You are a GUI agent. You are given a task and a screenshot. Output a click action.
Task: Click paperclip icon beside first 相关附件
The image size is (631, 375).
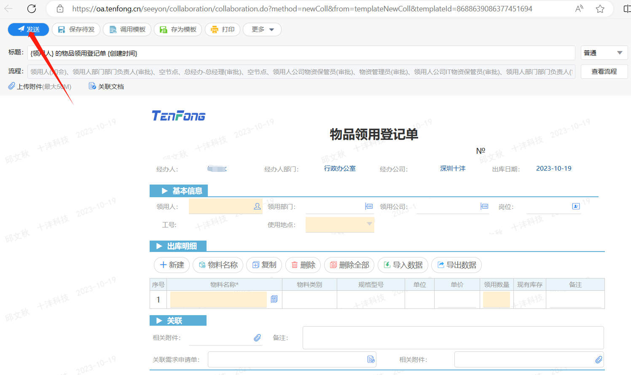(257, 337)
